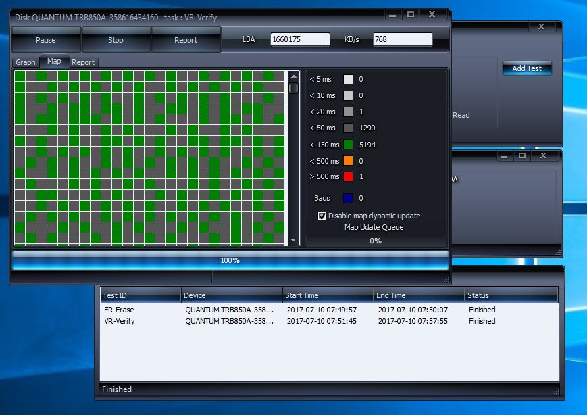
Task: Click the green < 150 ms swatch
Action: click(x=348, y=145)
